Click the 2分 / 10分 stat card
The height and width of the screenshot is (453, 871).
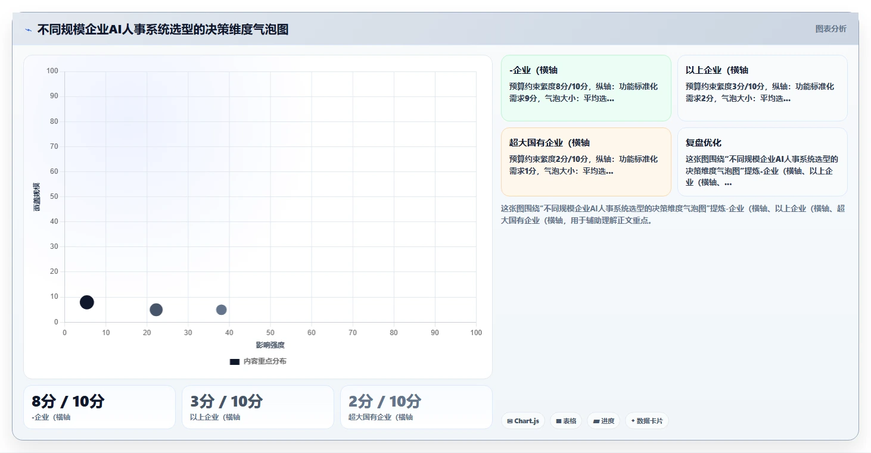[416, 407]
